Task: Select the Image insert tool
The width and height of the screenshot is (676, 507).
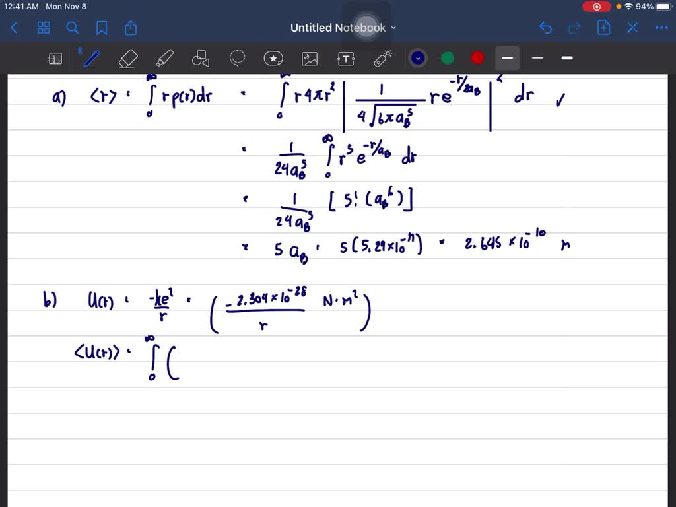Action: [310, 58]
